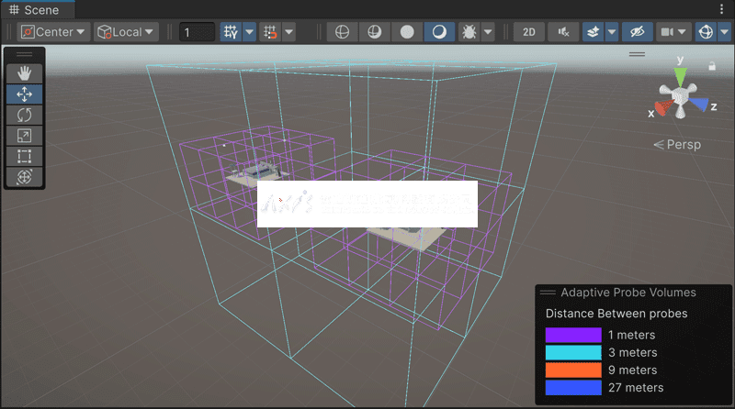Click the Persp projection label
This screenshot has width=735, height=409.
pyautogui.click(x=682, y=145)
